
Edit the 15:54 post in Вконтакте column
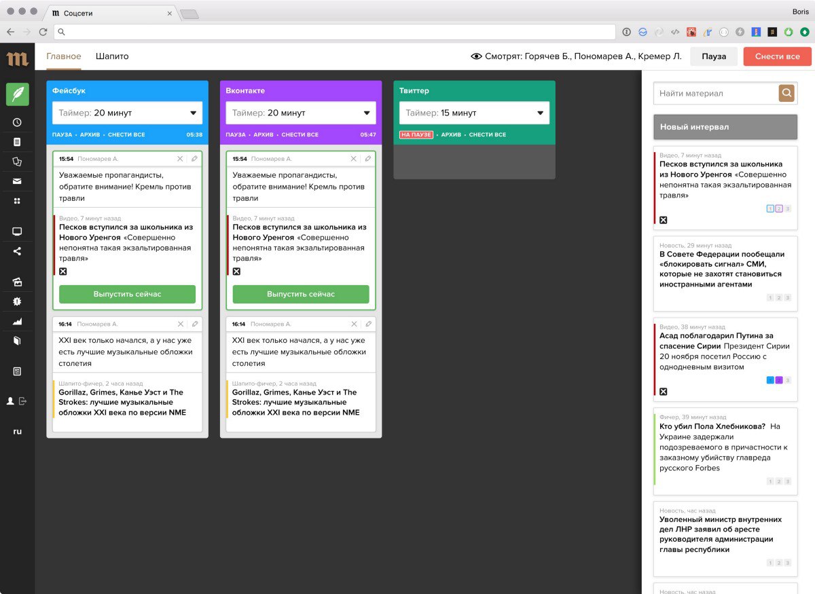pos(368,159)
